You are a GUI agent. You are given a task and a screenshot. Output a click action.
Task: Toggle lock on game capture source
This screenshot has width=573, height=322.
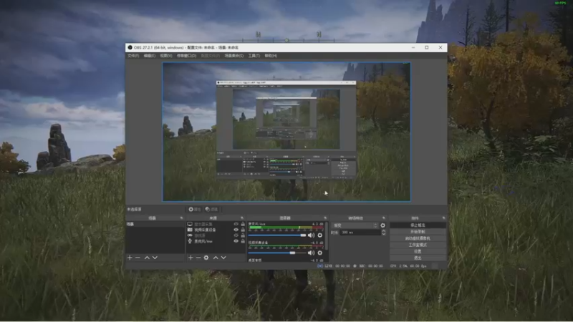click(x=243, y=235)
